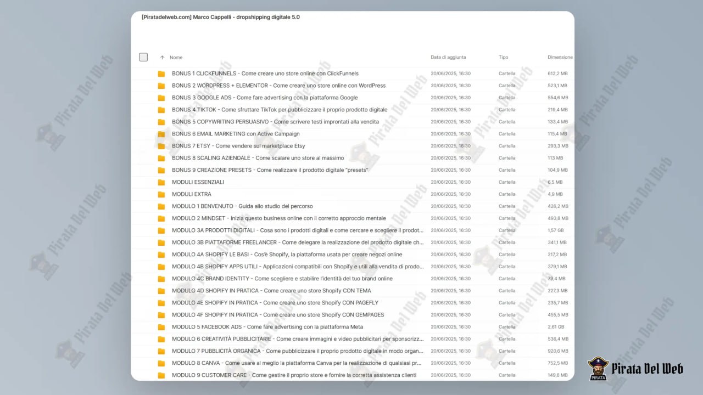Screen dimensions: 703x395
Task: Click the window title dropshipping digitale 5.0
Action: click(x=220, y=17)
